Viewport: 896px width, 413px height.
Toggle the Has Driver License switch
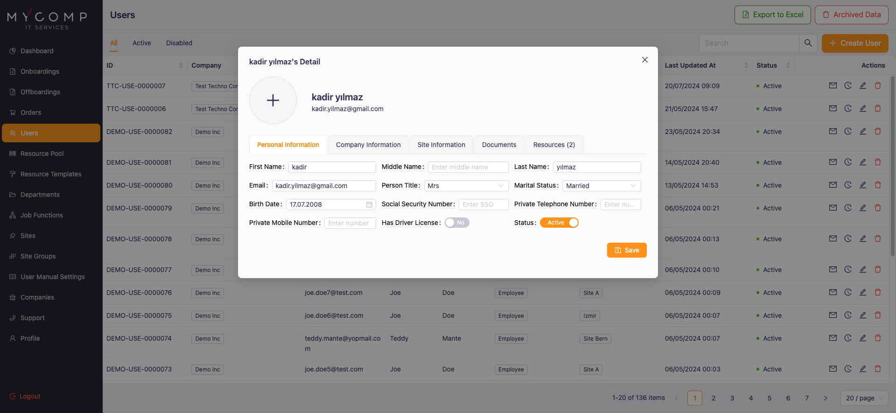pyautogui.click(x=456, y=223)
